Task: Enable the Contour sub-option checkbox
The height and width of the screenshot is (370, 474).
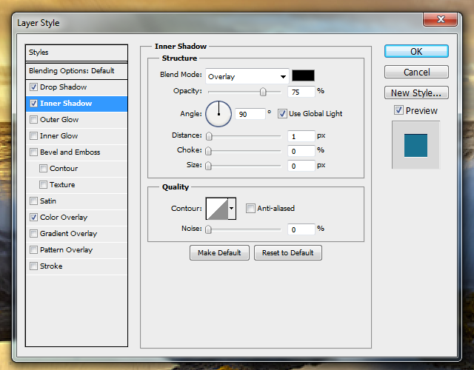Action: pyautogui.click(x=43, y=168)
